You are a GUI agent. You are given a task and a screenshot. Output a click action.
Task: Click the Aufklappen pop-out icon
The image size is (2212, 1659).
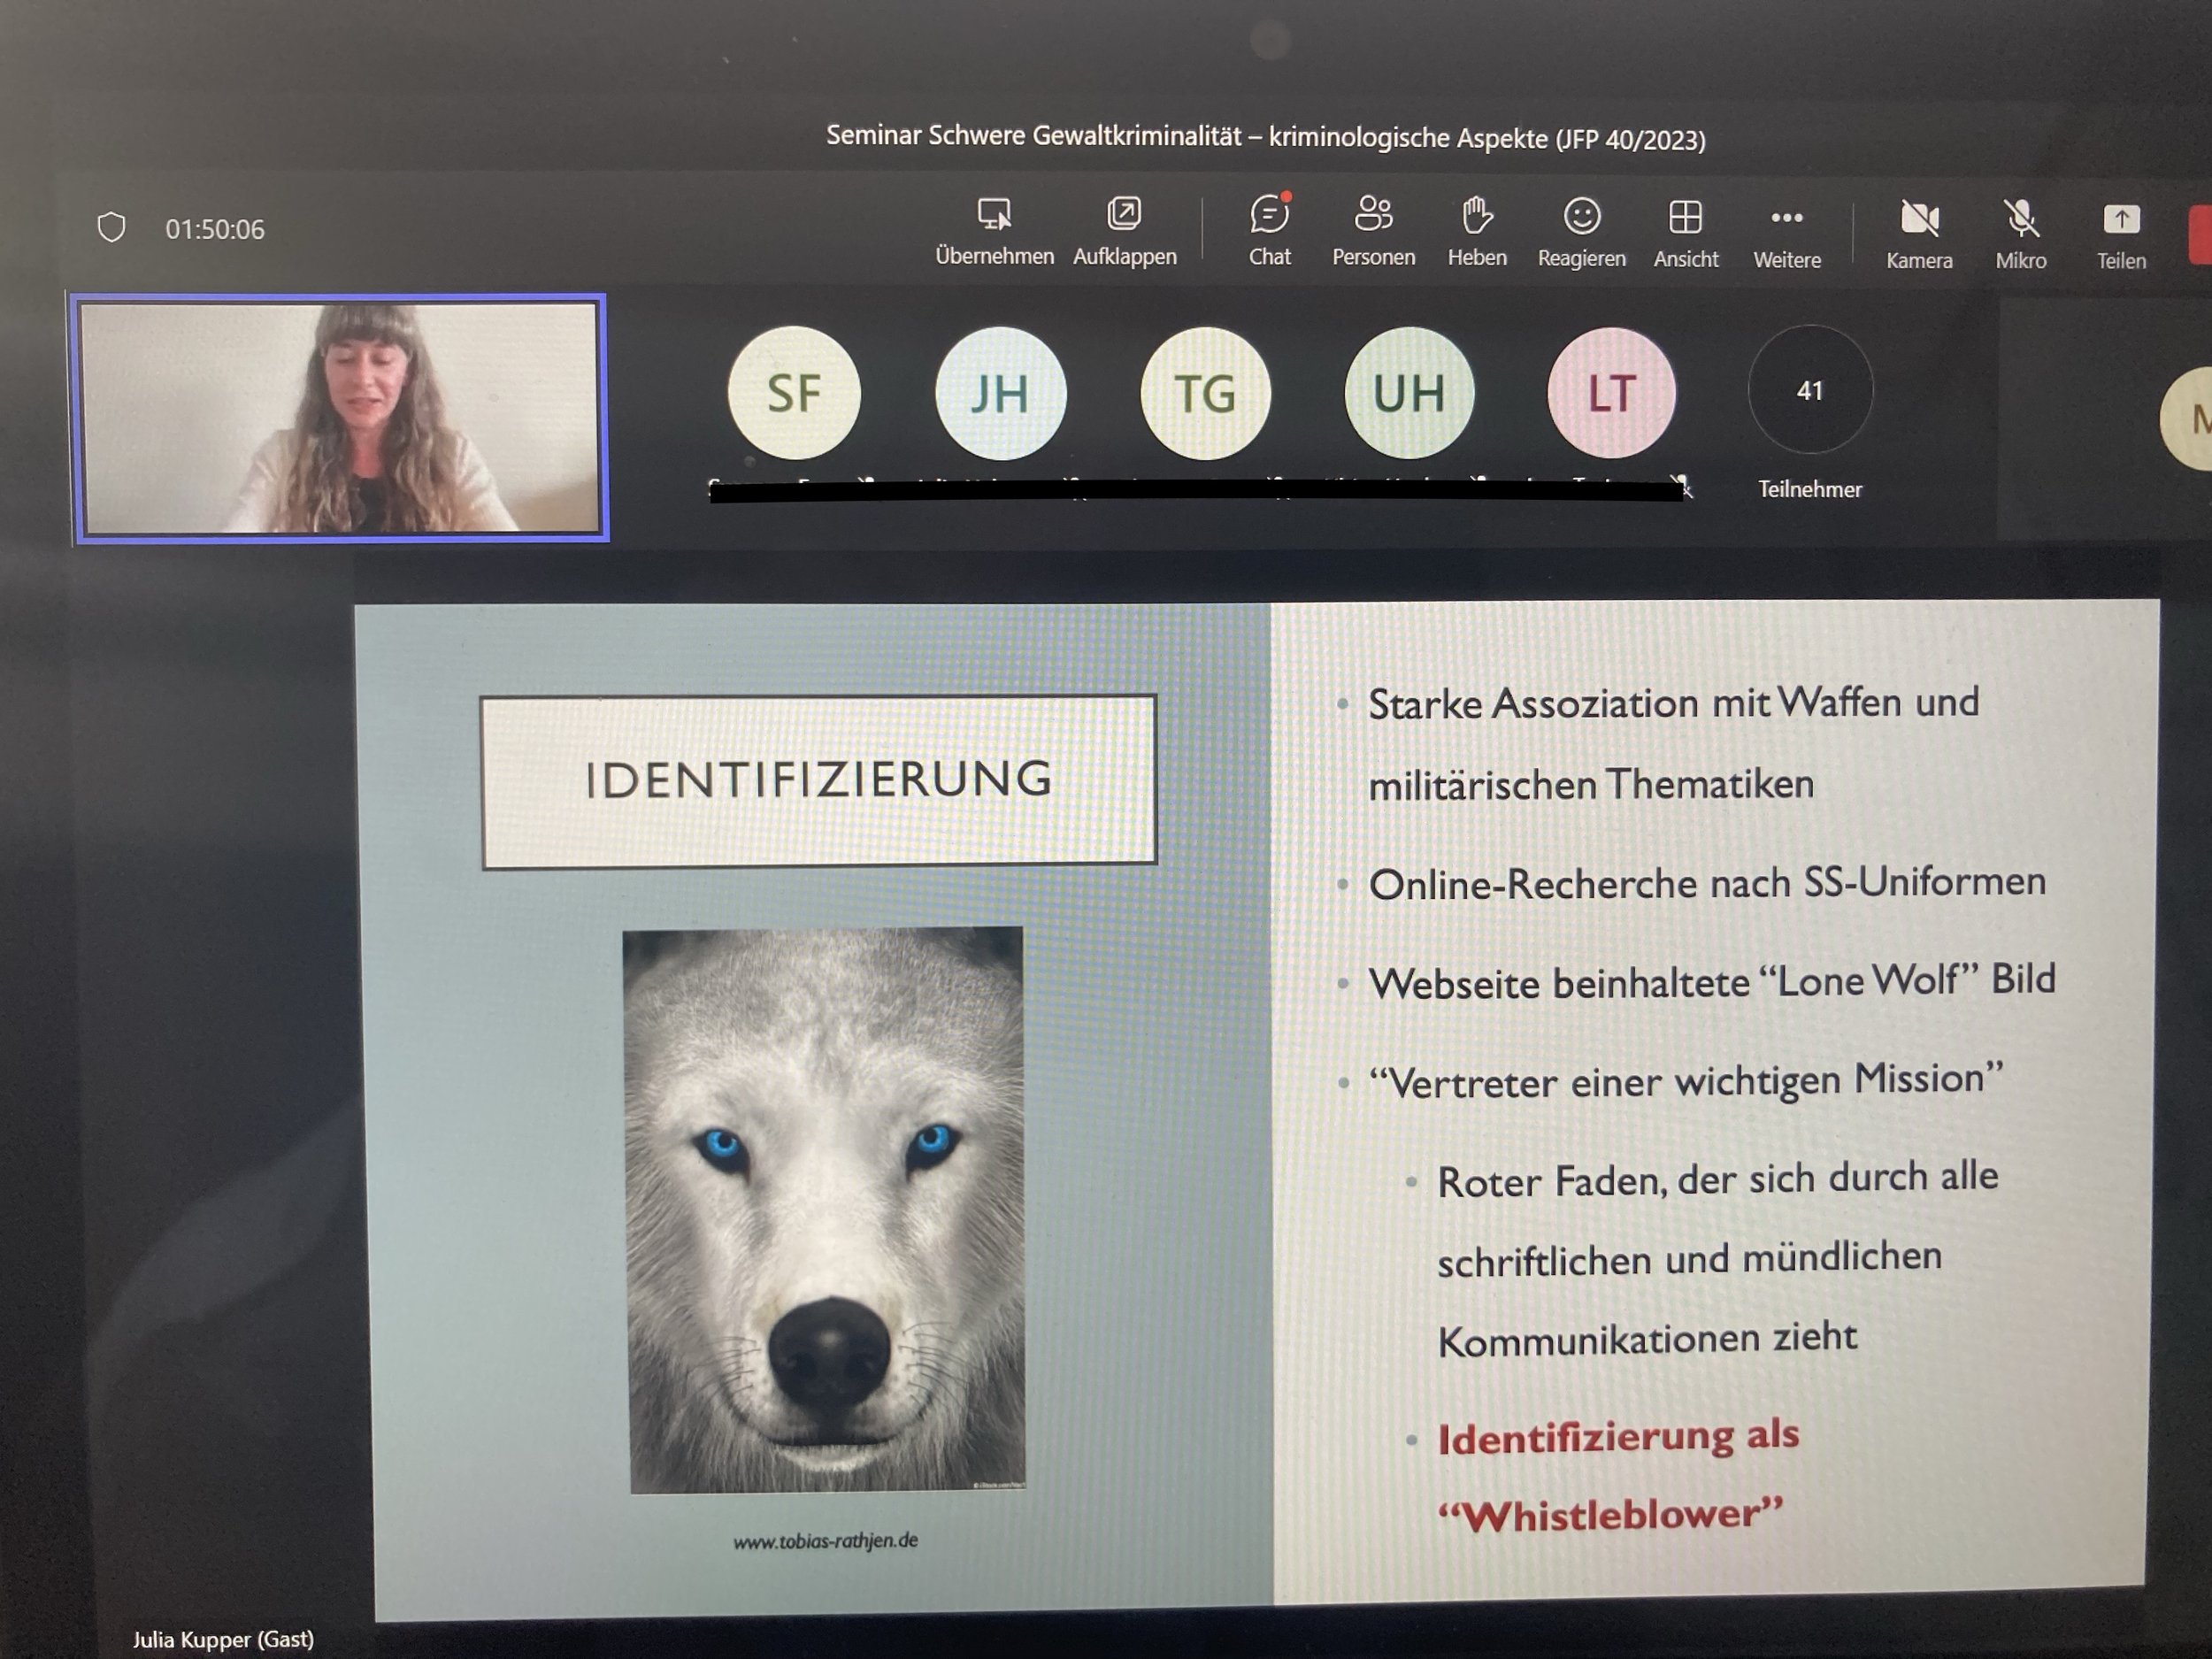[x=1124, y=214]
